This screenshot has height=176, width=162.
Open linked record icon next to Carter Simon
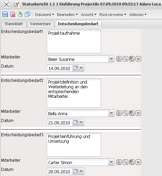[x=119, y=162]
